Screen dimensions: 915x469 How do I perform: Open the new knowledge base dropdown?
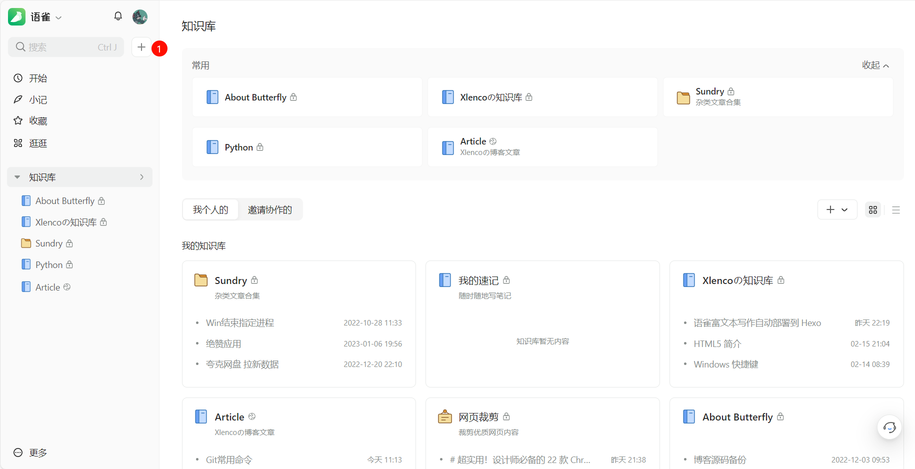pos(837,210)
